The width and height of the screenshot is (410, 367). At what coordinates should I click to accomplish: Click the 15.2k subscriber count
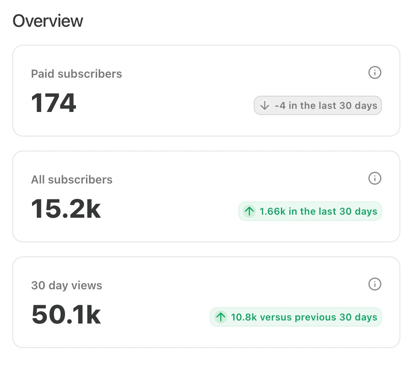click(66, 209)
